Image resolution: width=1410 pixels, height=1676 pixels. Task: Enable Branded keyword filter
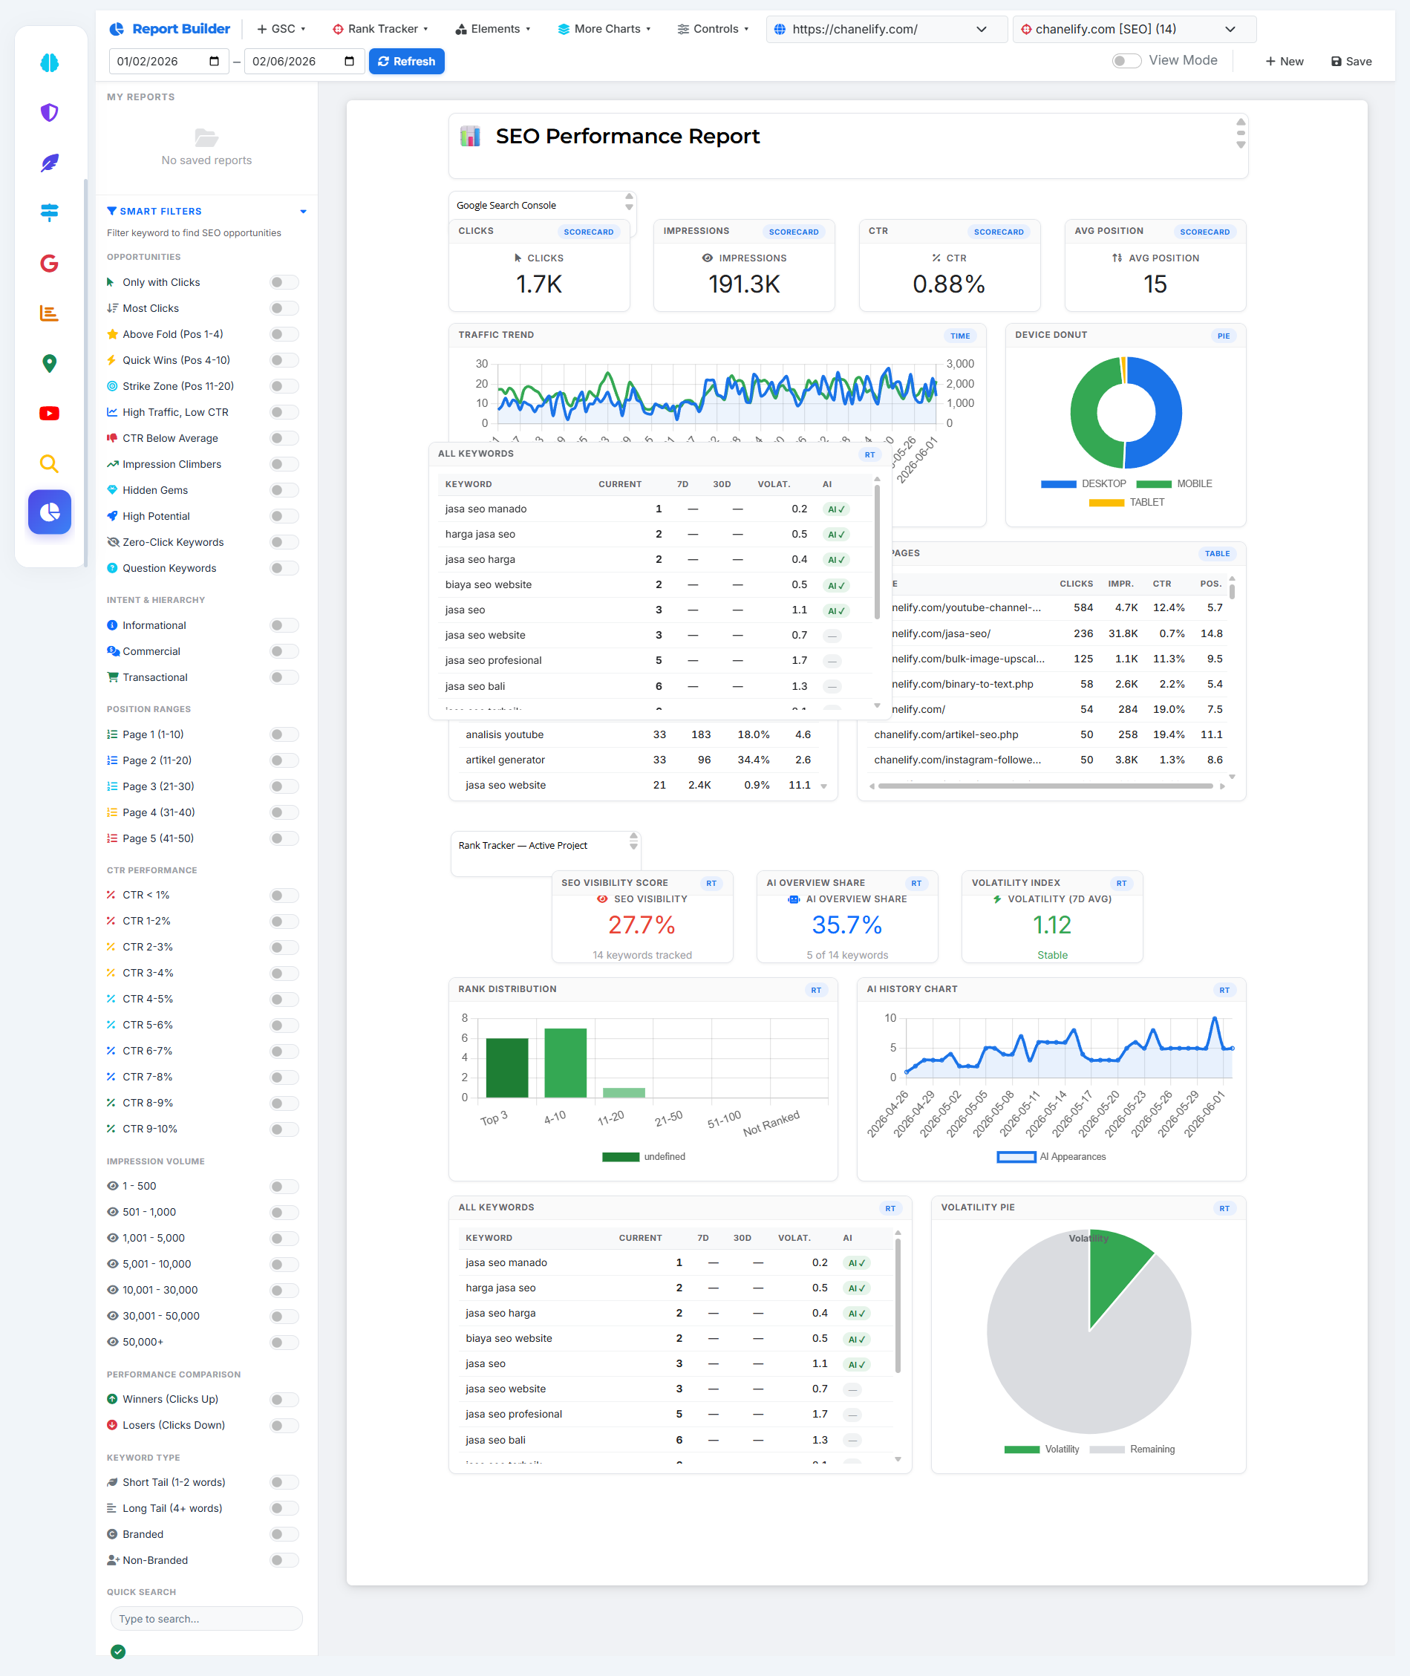tap(284, 1534)
